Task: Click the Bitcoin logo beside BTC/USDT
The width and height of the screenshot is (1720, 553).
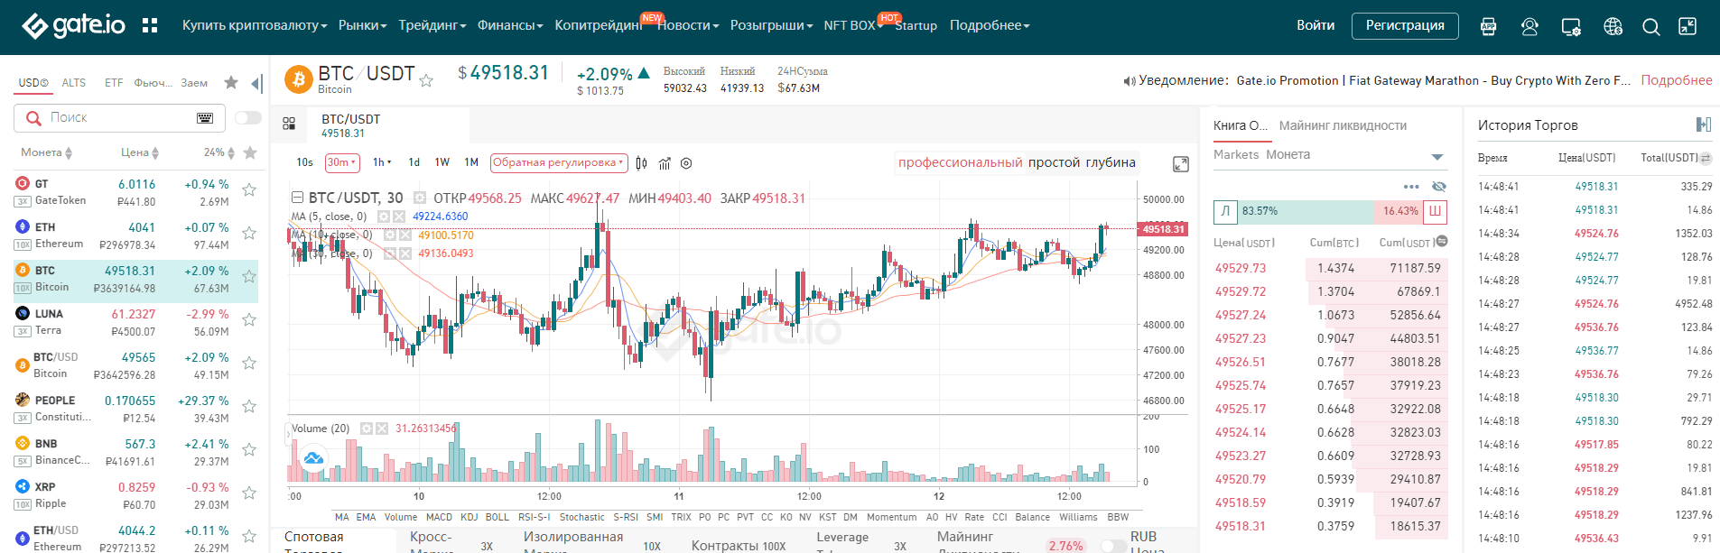Action: pos(299,79)
